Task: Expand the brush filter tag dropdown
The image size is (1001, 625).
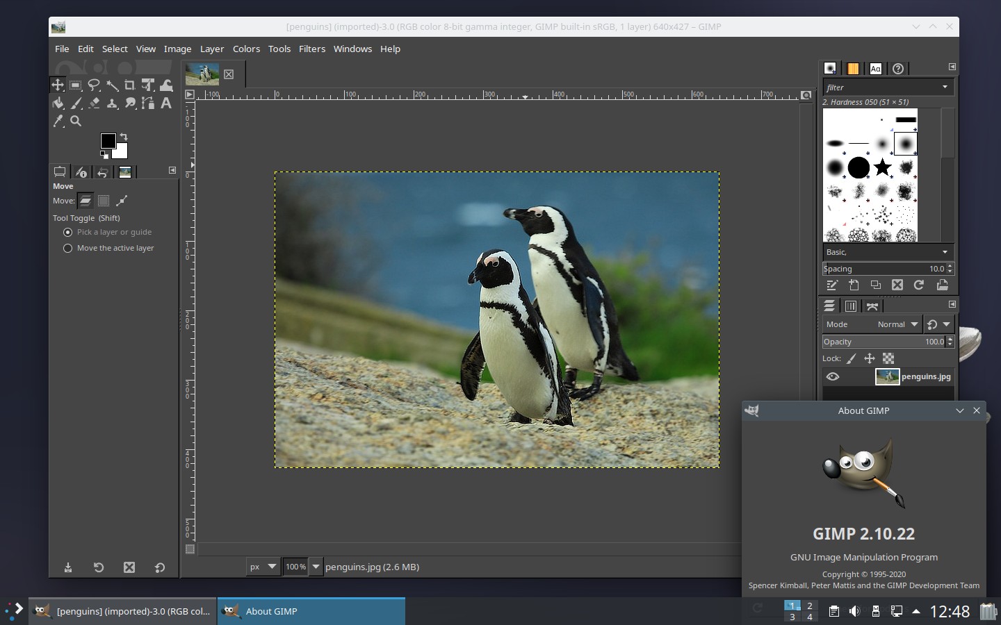Action: click(945, 87)
